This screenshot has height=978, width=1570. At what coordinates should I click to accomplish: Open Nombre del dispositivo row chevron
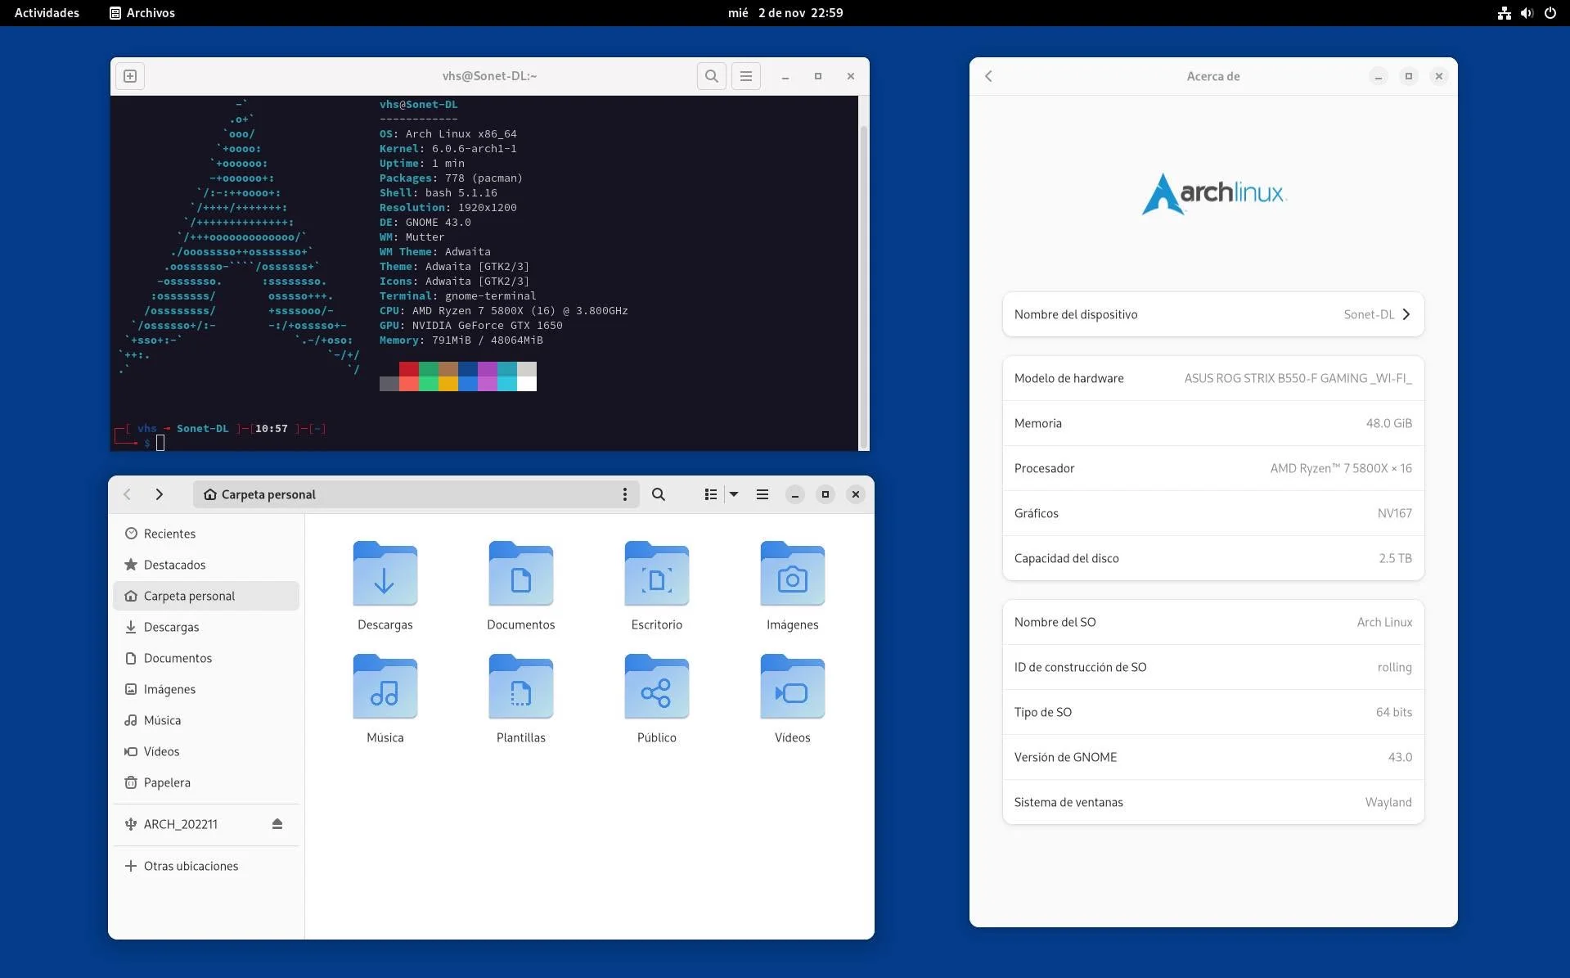[1406, 314]
